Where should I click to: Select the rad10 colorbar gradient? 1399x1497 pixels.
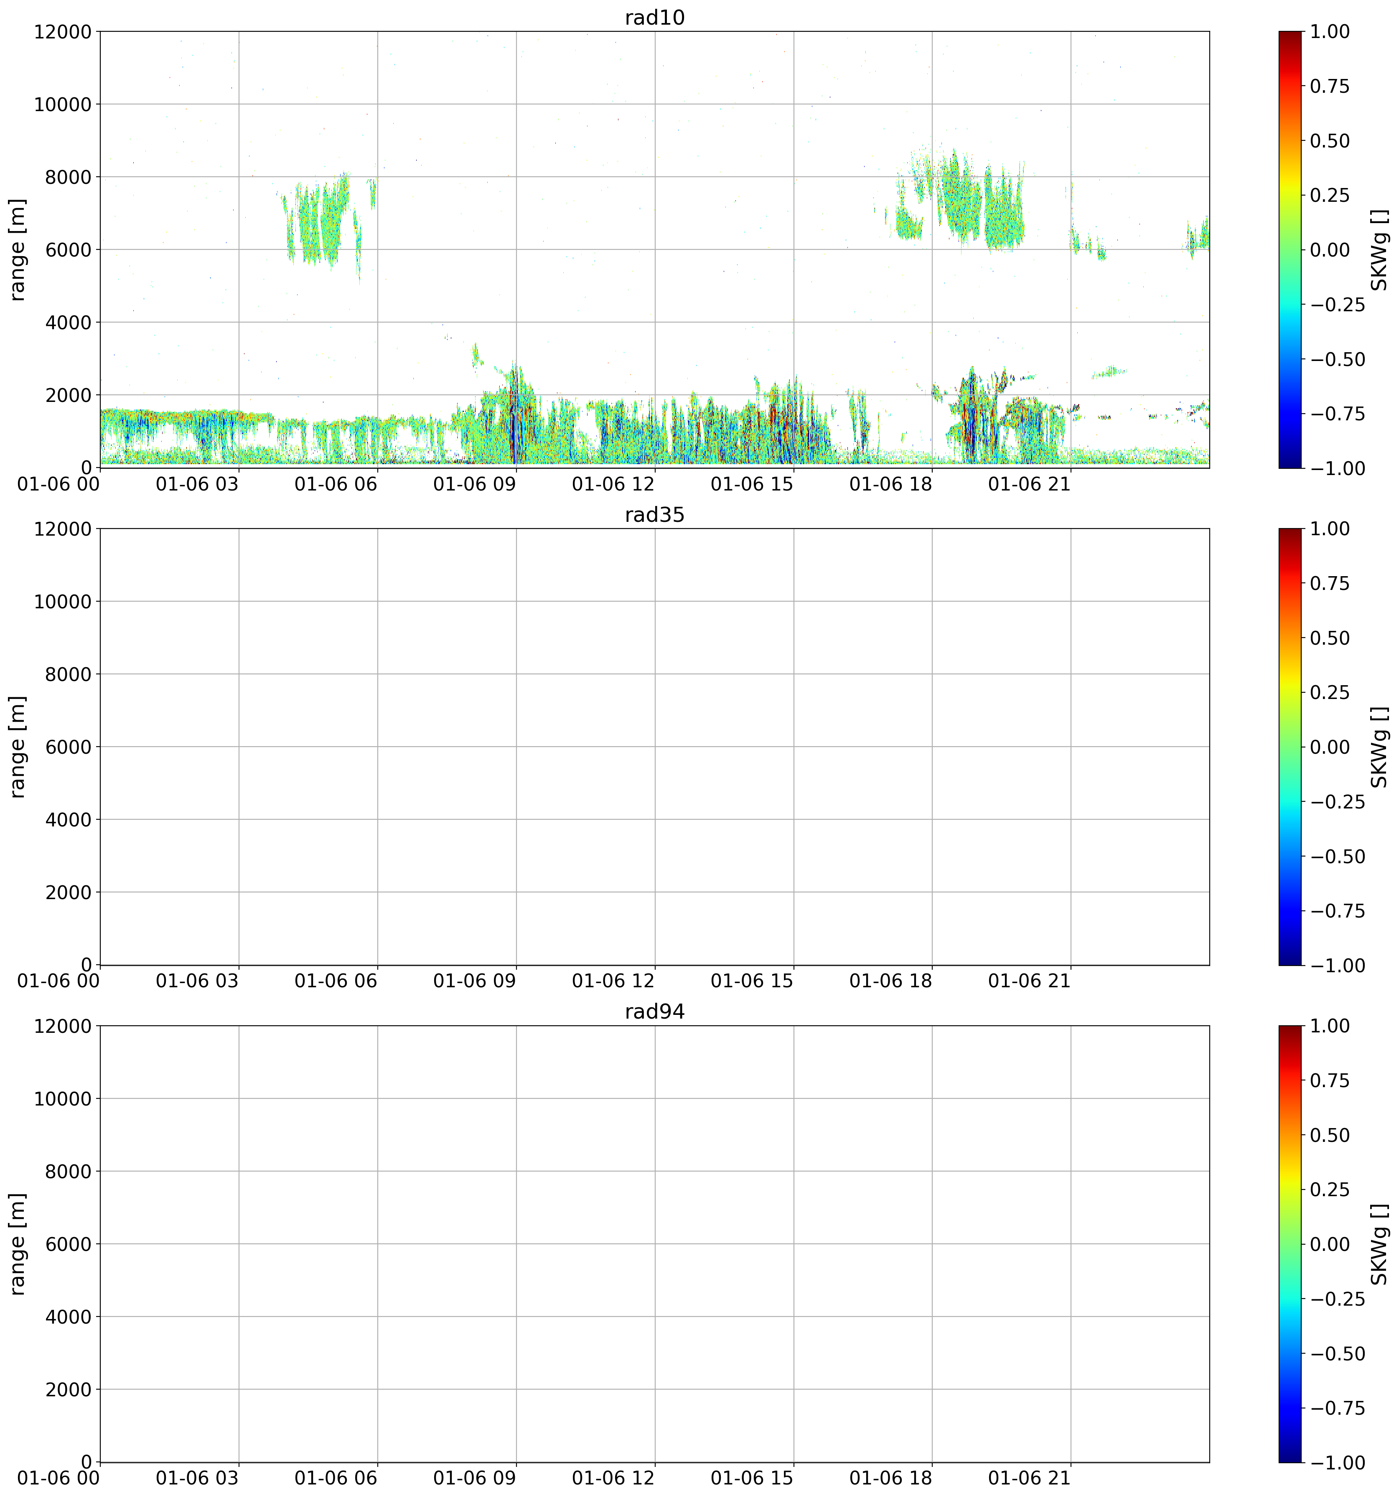point(1289,249)
